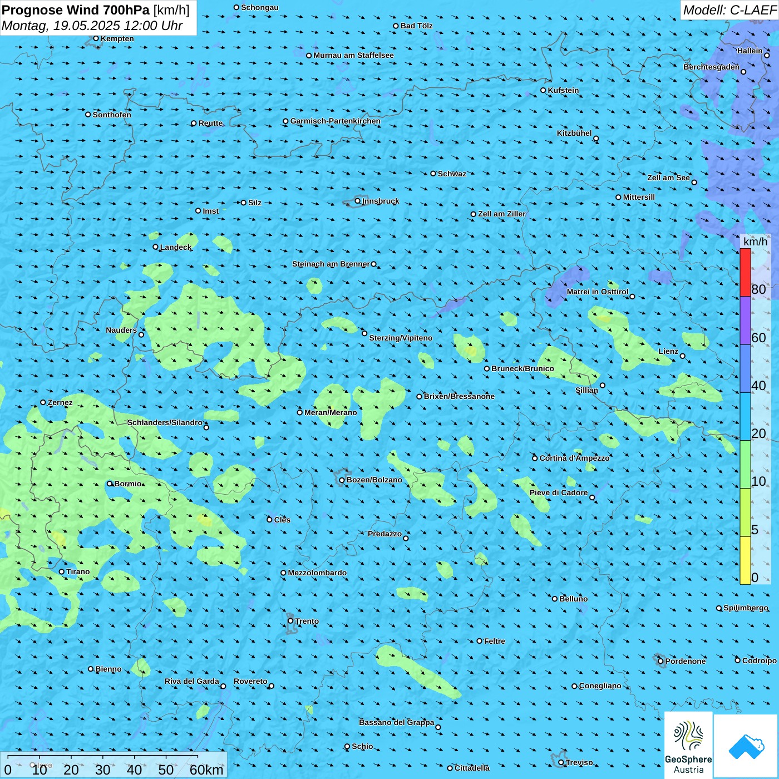Click the 'Riva del Garda' label
The image size is (779, 779).
coord(192,681)
